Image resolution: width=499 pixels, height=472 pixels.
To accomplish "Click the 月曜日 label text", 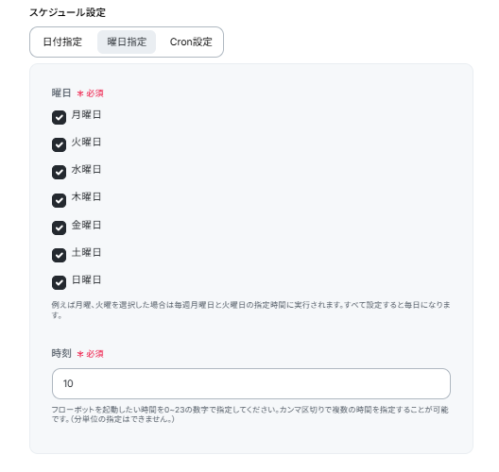I will click(86, 114).
